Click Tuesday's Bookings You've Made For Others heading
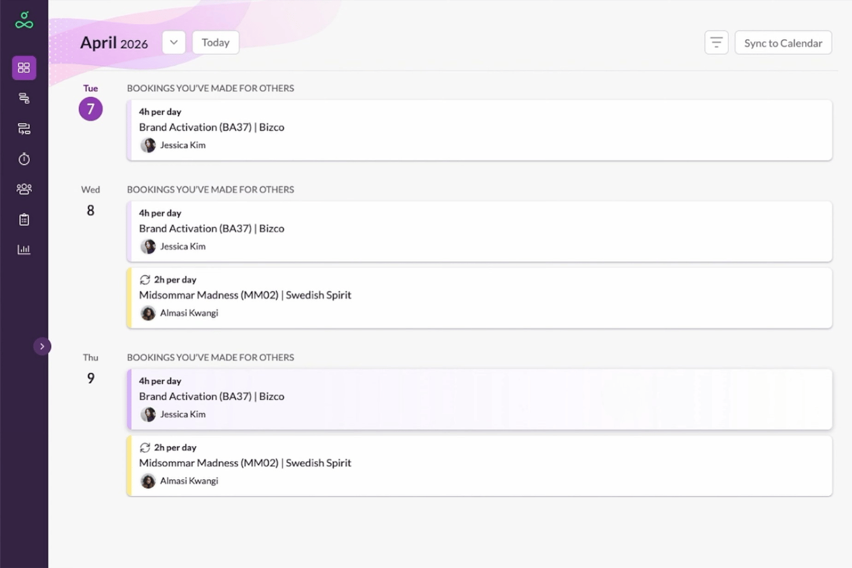852x568 pixels. 211,88
